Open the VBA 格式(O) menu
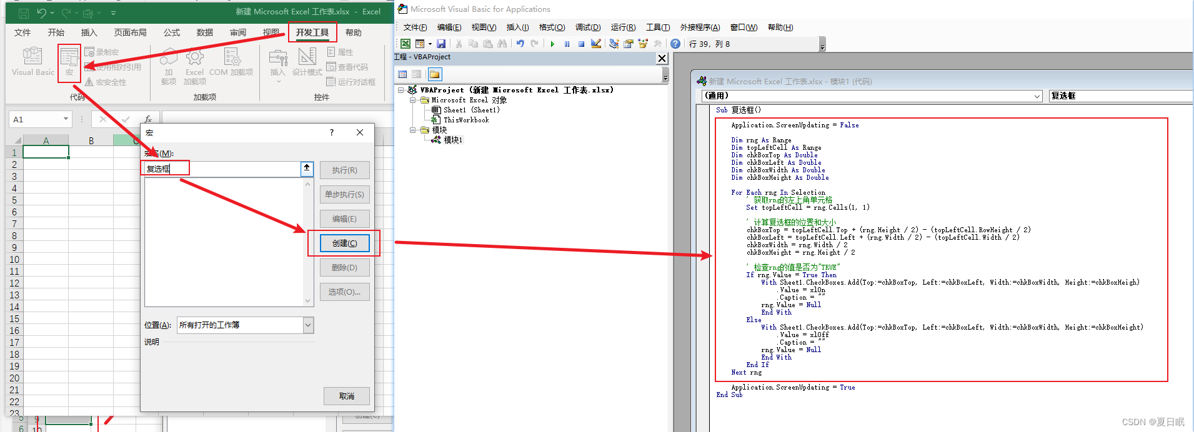1194x432 pixels. click(x=552, y=27)
